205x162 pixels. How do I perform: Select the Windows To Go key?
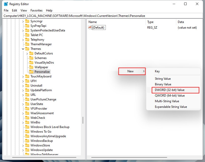[x=41, y=132]
